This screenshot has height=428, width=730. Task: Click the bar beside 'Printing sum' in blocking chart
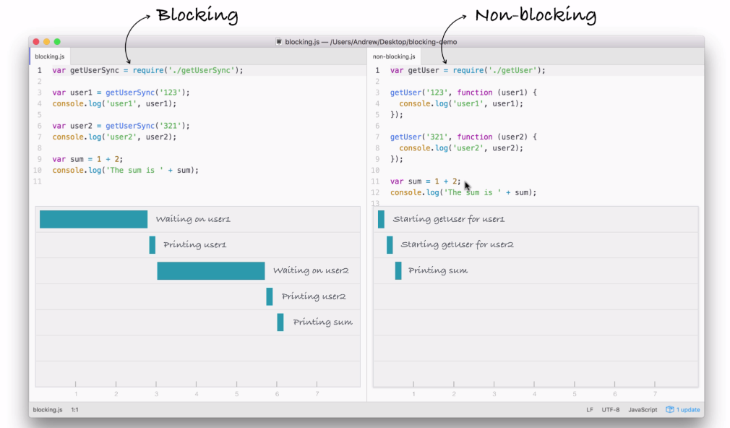tap(280, 322)
